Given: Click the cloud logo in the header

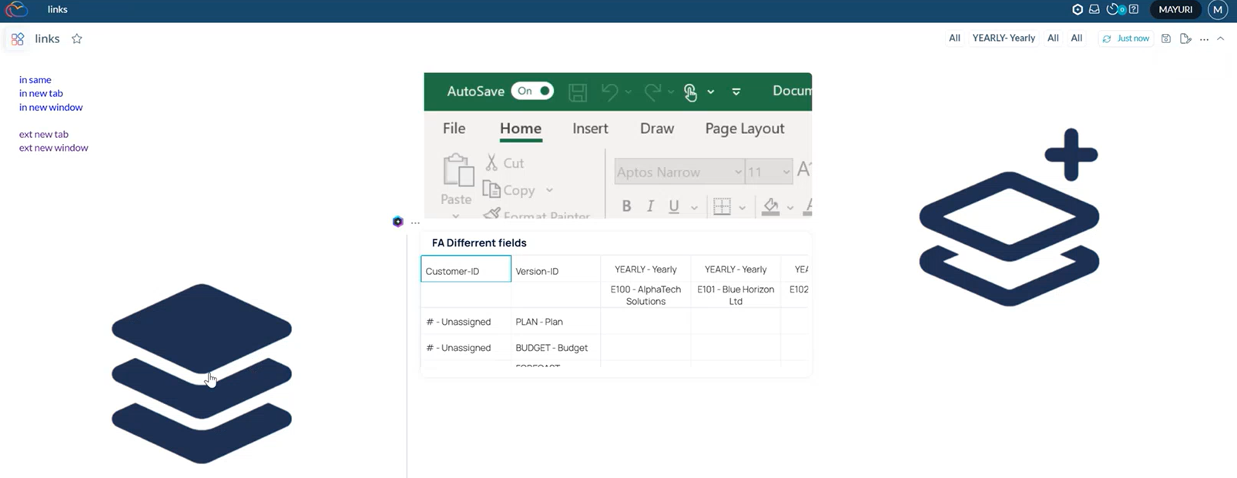Looking at the screenshot, I should click(x=16, y=10).
